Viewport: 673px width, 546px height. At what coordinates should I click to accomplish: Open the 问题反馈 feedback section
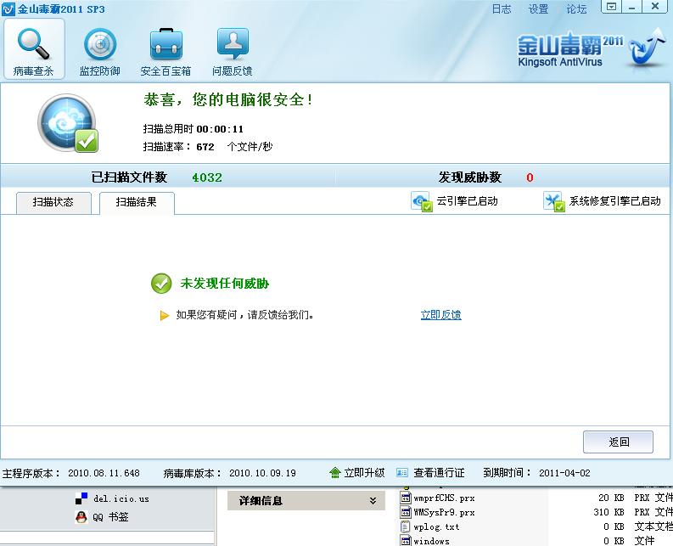pyautogui.click(x=232, y=50)
